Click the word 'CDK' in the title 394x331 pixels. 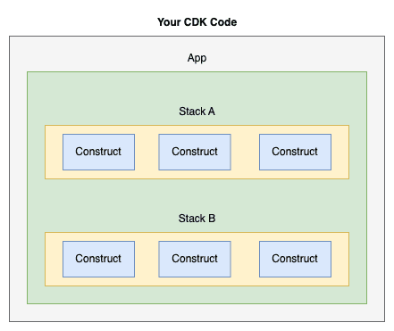[196, 22]
